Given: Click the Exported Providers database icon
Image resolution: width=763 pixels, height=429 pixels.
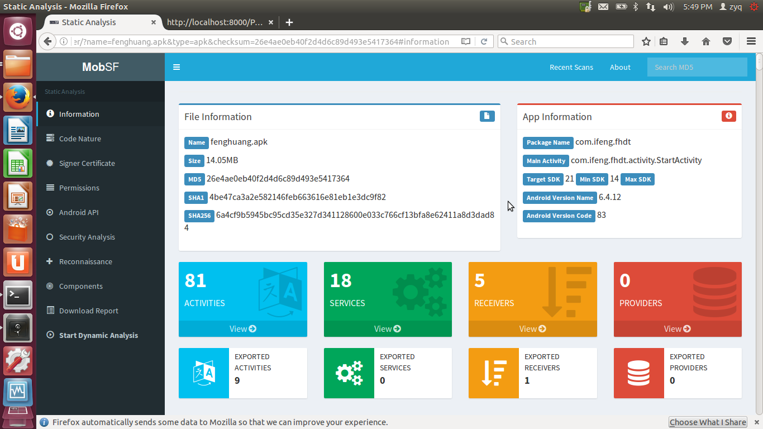Looking at the screenshot, I should pos(639,373).
